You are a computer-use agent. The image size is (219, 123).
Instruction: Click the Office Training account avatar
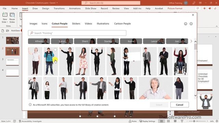point(186,3)
